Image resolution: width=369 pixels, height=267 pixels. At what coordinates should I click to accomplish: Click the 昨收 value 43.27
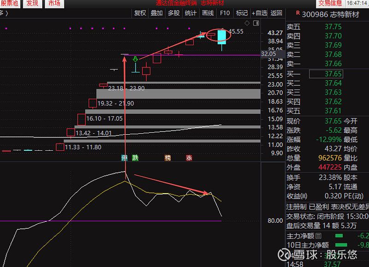(333, 149)
